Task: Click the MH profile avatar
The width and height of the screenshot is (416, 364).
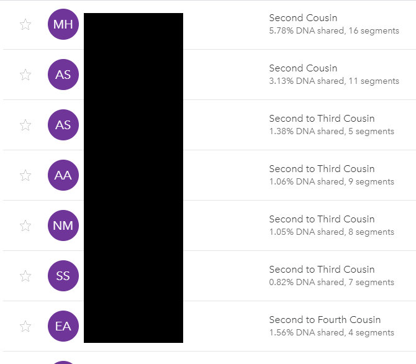Action: coord(63,24)
